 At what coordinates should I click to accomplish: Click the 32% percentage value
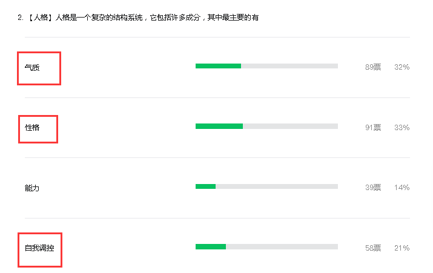(x=402, y=67)
